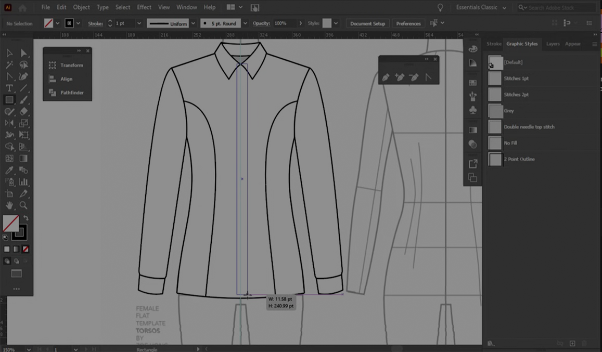The width and height of the screenshot is (602, 352).
Task: Select the Shape Builder tool
Action: tap(9, 147)
